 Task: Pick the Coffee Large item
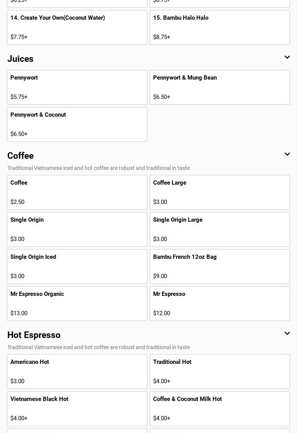[x=220, y=192]
